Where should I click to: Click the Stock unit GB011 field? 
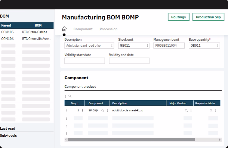(134, 46)
